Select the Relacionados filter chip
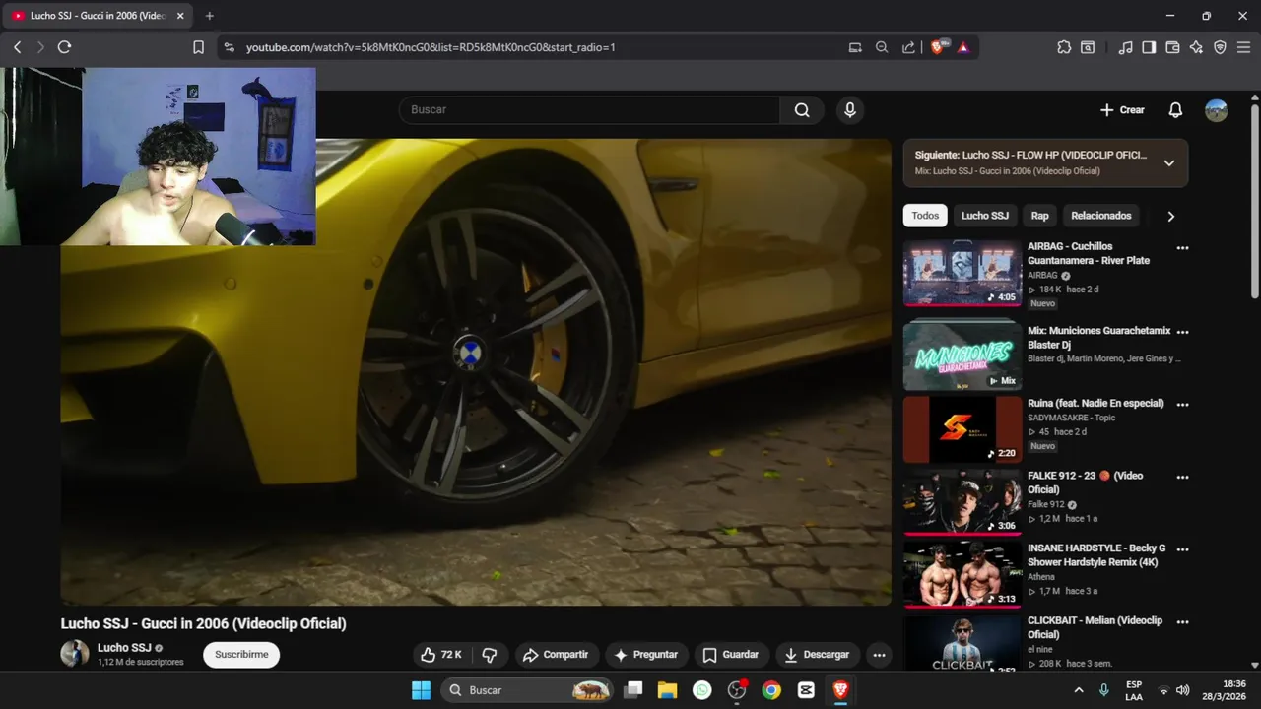The image size is (1261, 709). tap(1101, 216)
